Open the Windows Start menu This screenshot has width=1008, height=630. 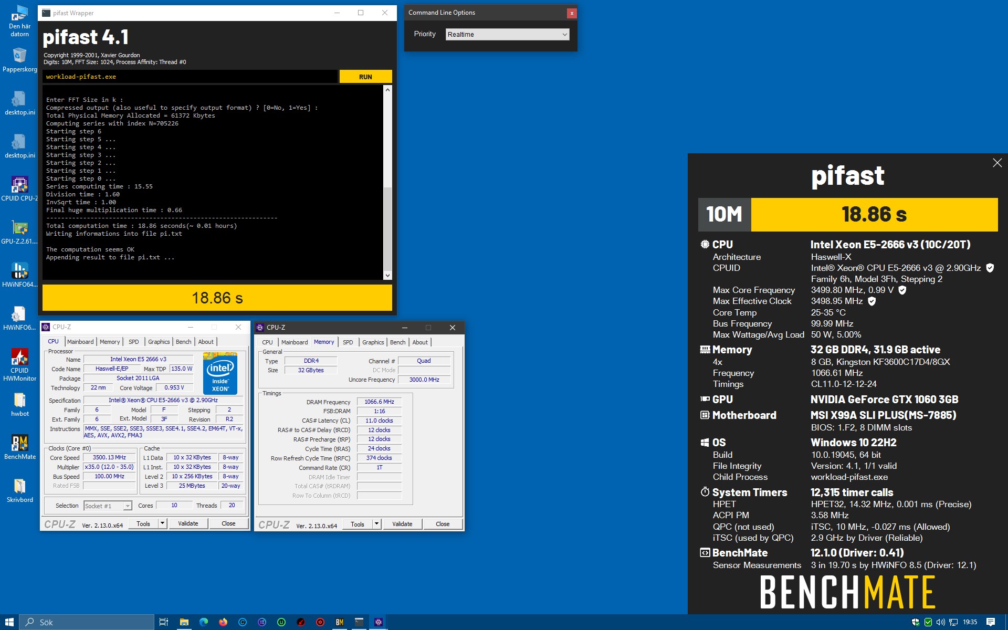(9, 622)
